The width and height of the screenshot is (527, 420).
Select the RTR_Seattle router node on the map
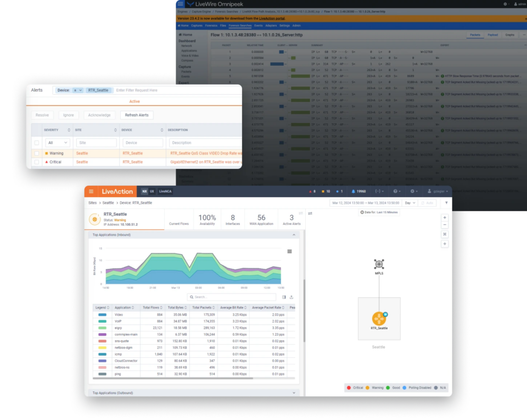click(x=379, y=318)
